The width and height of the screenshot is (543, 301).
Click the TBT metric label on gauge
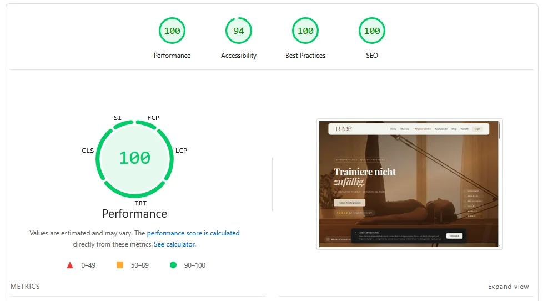(x=140, y=203)
